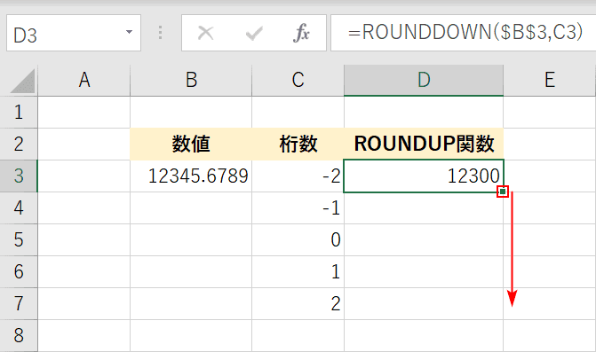Open the Insert Function fx icon
The height and width of the screenshot is (352, 596).
click(x=301, y=33)
